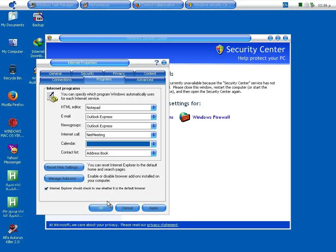Open the E-mail program dropdown
The image size is (336, 252).
[x=154, y=117]
